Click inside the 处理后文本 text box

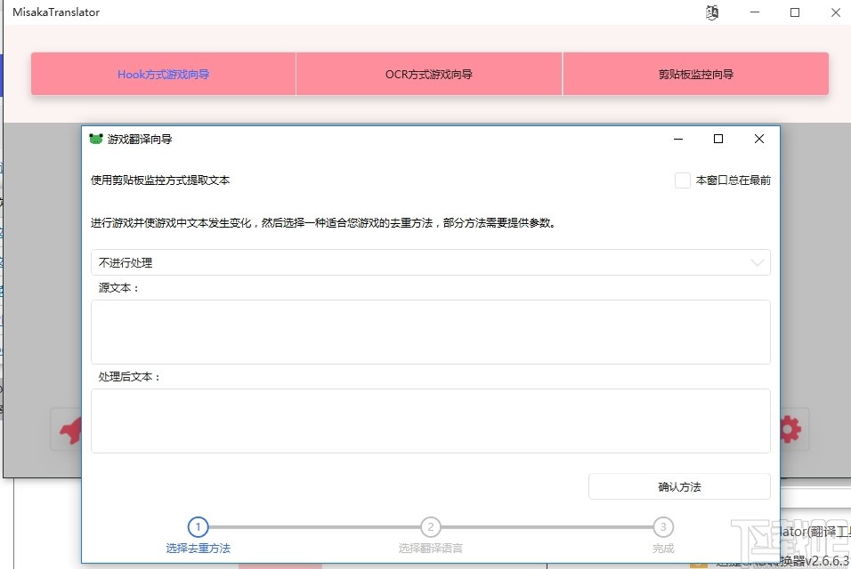[430, 421]
